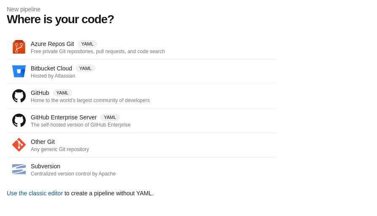Select the Subversion title
The image size is (377, 216).
(x=46, y=166)
